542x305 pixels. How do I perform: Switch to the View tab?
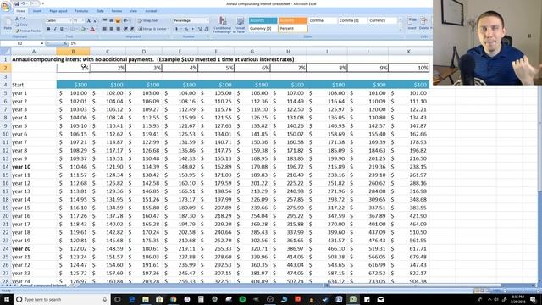pyautogui.click(x=133, y=11)
